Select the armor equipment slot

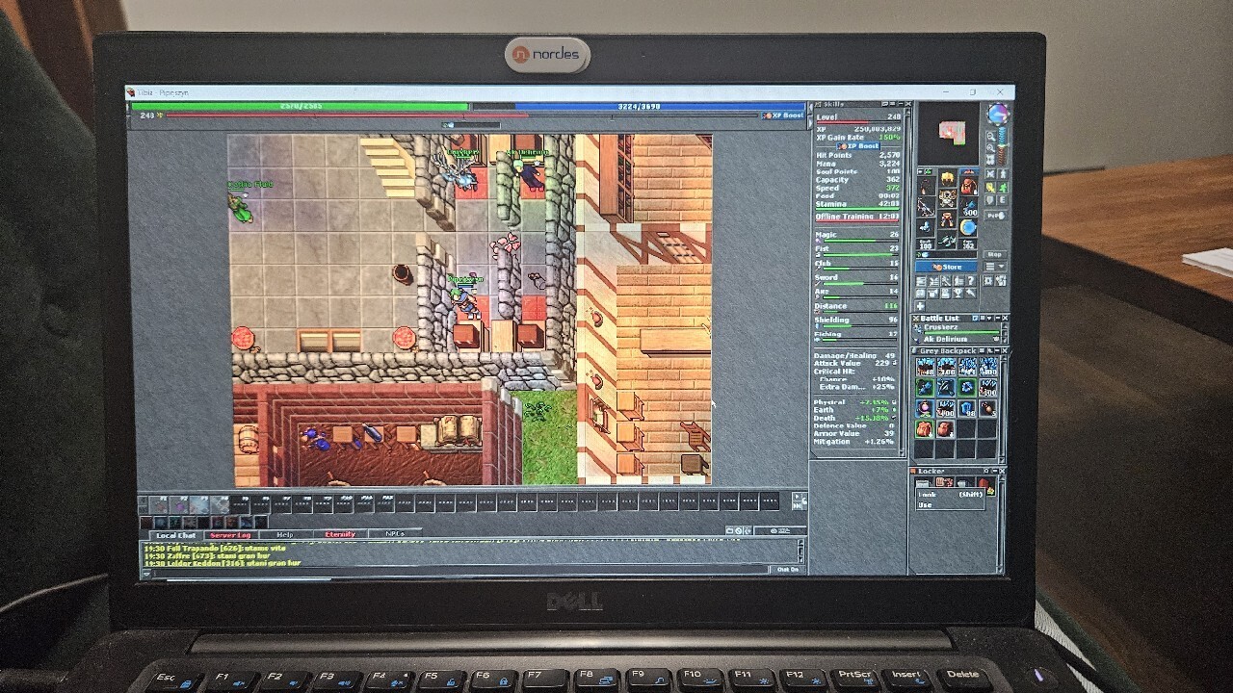point(947,200)
